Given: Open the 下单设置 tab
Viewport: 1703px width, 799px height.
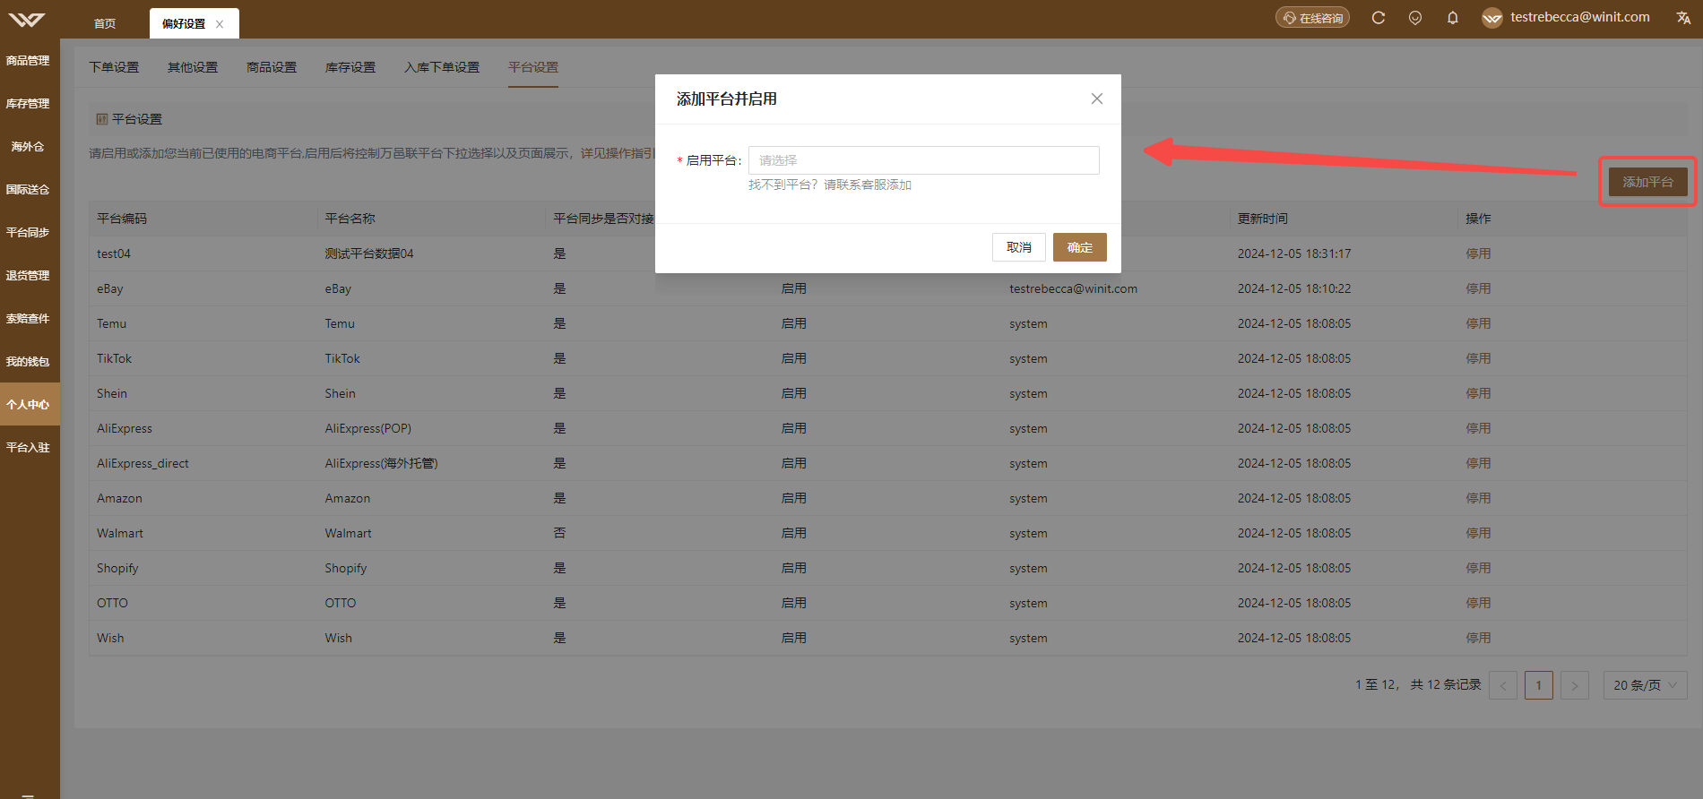Looking at the screenshot, I should (114, 67).
